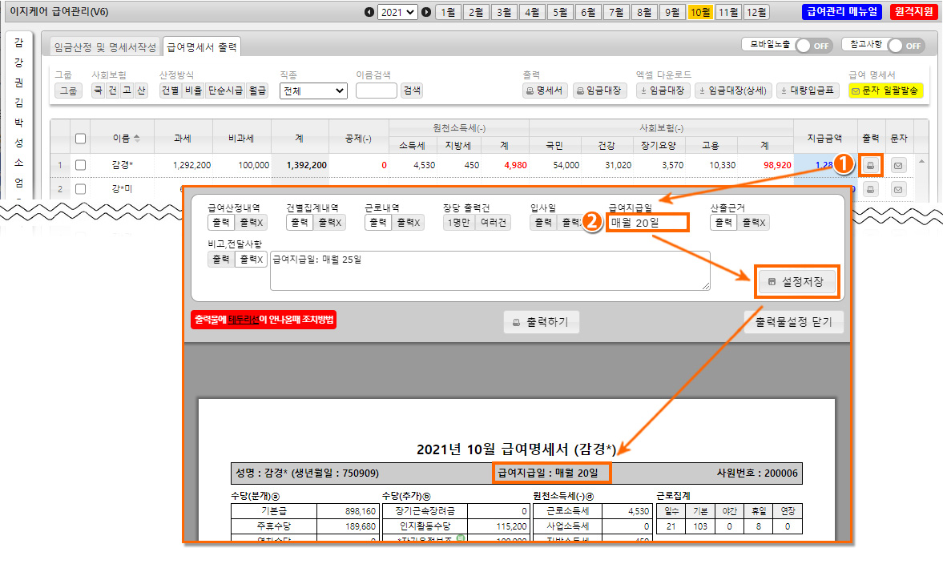Screen dimensions: 943x564
Task: Check the checkbox for 감경* row
Action: [80, 165]
